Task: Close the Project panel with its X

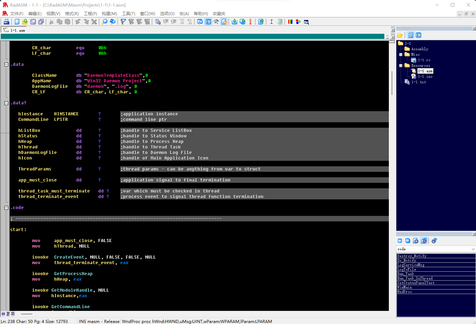Action: (474, 29)
